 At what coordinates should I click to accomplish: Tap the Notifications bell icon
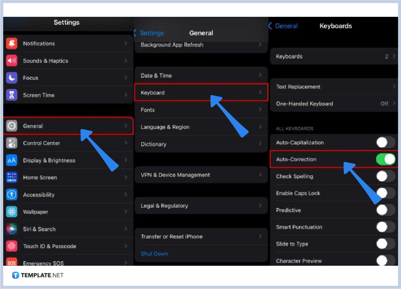pos(11,44)
